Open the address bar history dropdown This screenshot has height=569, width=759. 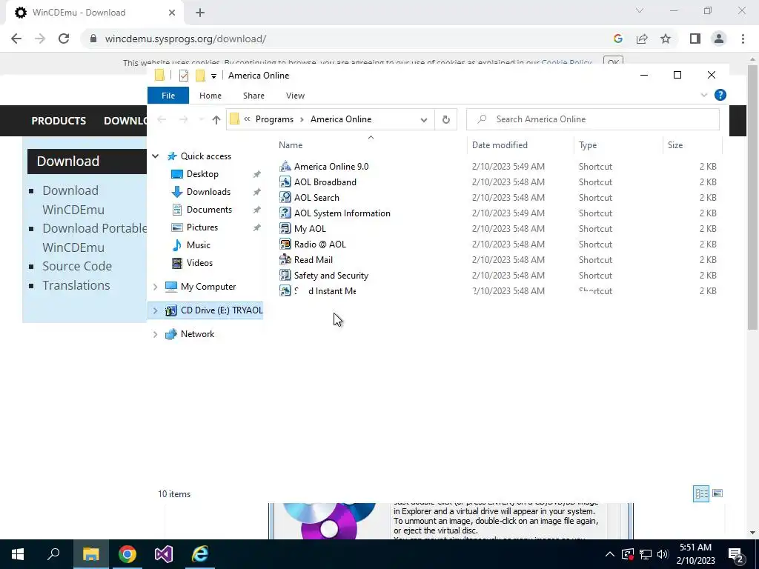click(424, 119)
